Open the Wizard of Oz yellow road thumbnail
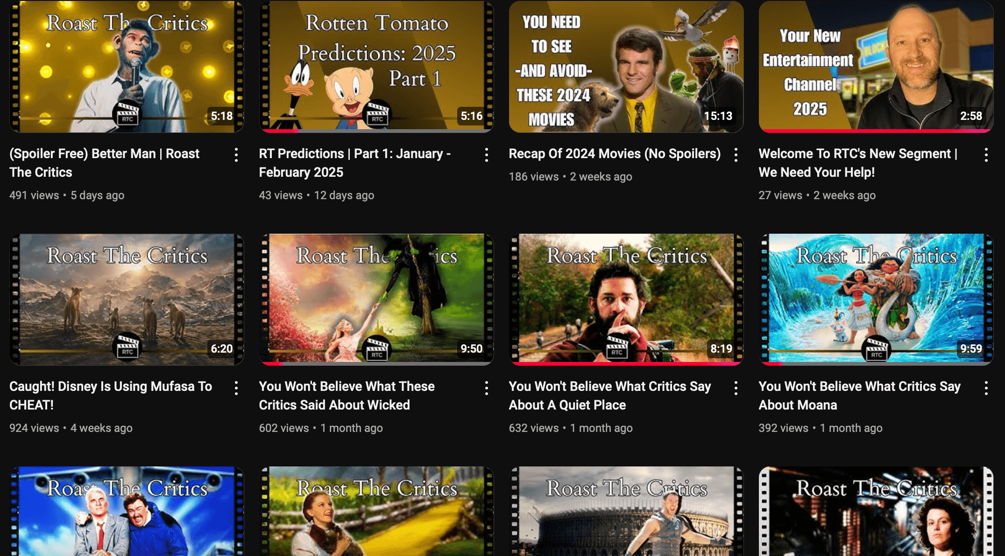Viewport: 1005px width, 556px height. point(376,513)
